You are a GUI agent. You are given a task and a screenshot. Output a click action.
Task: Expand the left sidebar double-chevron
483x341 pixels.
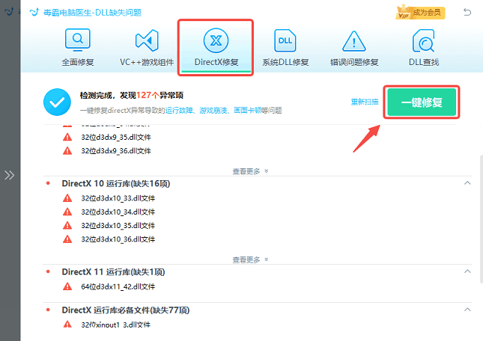click(9, 175)
